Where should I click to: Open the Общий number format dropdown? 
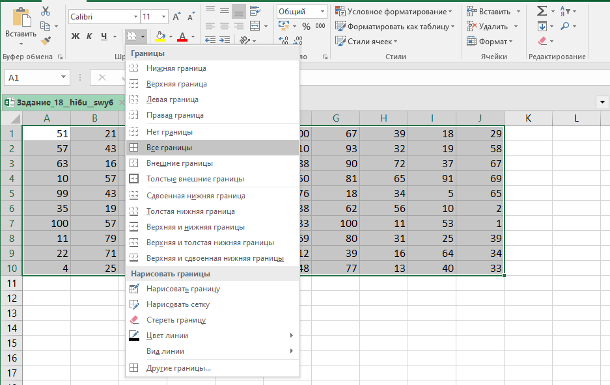tap(322, 11)
